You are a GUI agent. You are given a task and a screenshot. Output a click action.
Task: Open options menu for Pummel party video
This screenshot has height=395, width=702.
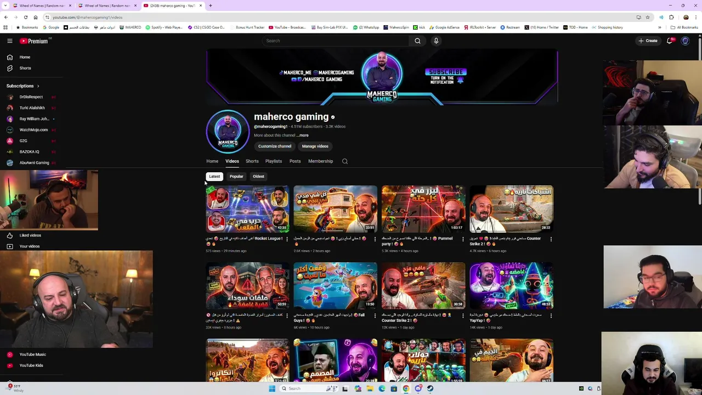(463, 239)
